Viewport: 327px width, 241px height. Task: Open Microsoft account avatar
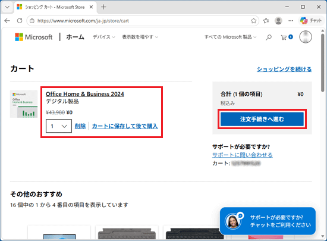coord(306,37)
